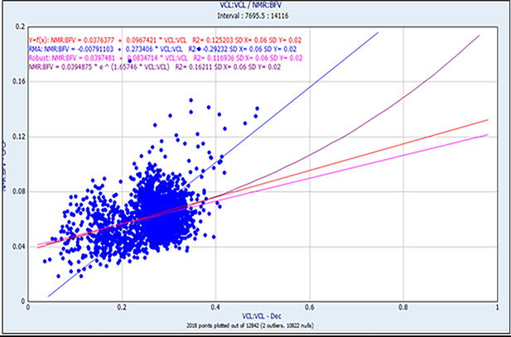This screenshot has width=511, height=337.
Task: Click the 0.2 tick on x-axis
Action: tap(122, 308)
